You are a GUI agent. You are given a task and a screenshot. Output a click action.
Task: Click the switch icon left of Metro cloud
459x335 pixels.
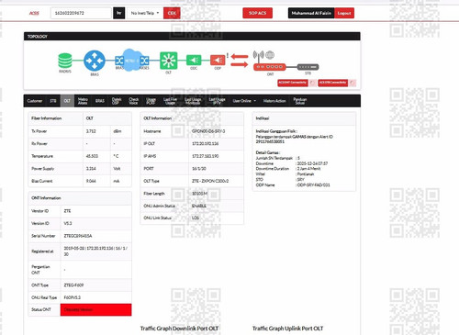pyautogui.click(x=119, y=61)
